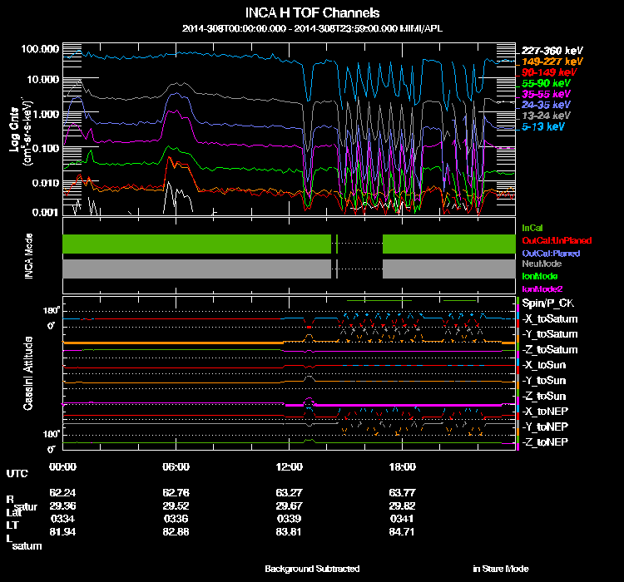Click the INCA H TOF Channels plot title
This screenshot has height=582, width=624.
coord(312,13)
